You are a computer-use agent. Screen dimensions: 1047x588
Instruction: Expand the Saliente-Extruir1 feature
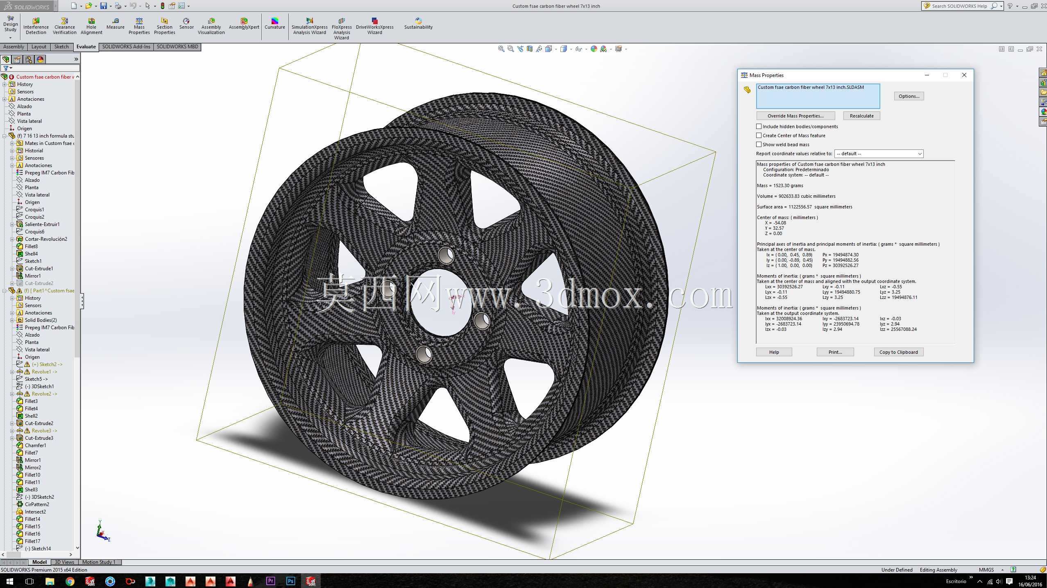(x=12, y=224)
